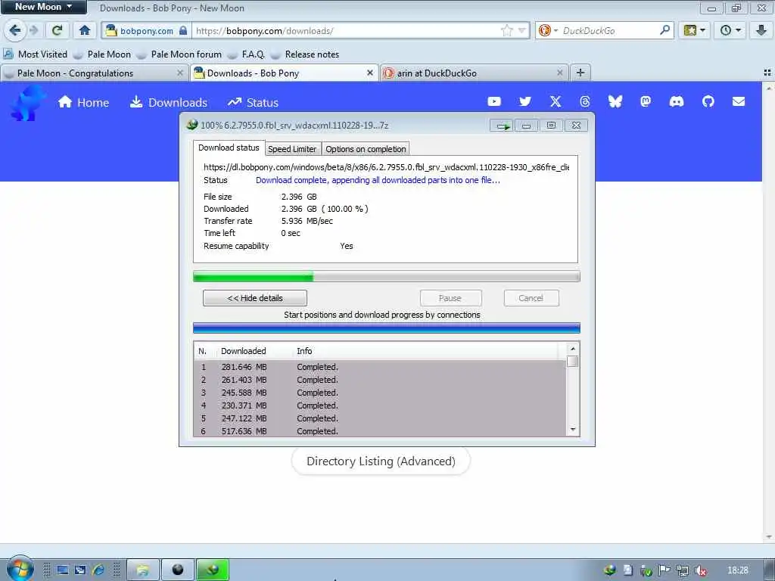Click the Pause button
The width and height of the screenshot is (775, 581).
[x=450, y=298]
